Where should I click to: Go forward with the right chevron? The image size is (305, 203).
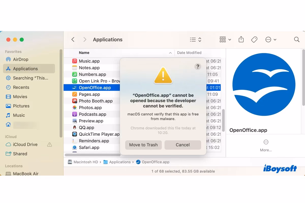85,40
